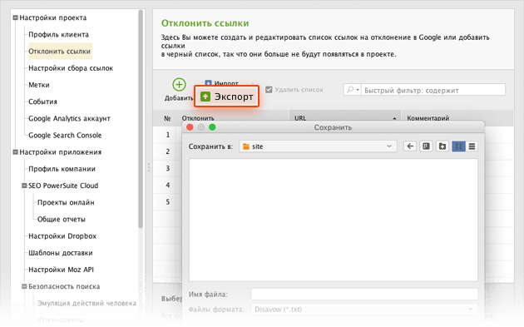Open the События settings item
524x327 pixels.
(x=42, y=102)
